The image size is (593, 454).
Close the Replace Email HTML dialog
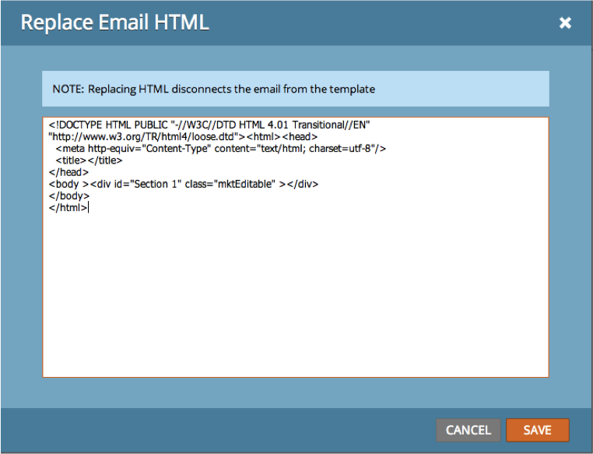(565, 23)
